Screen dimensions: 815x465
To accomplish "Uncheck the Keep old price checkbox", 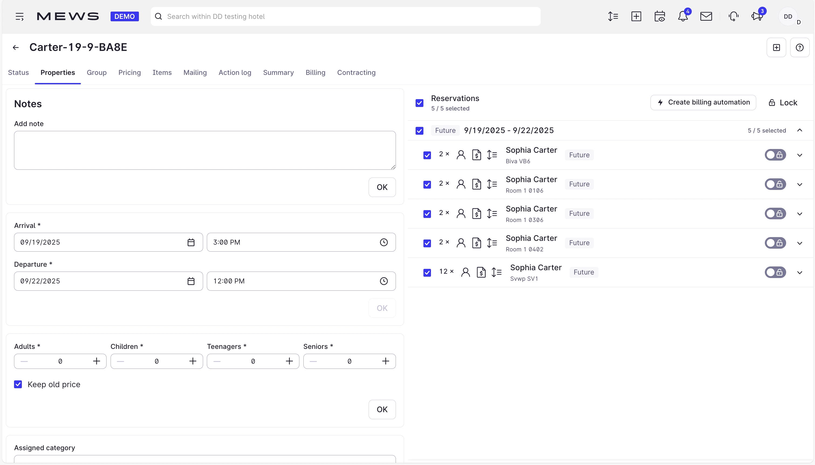I will pos(18,384).
